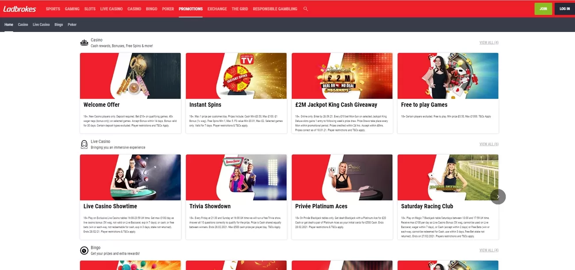
Task: Click the Welcome Offer title
Action: [x=101, y=105]
